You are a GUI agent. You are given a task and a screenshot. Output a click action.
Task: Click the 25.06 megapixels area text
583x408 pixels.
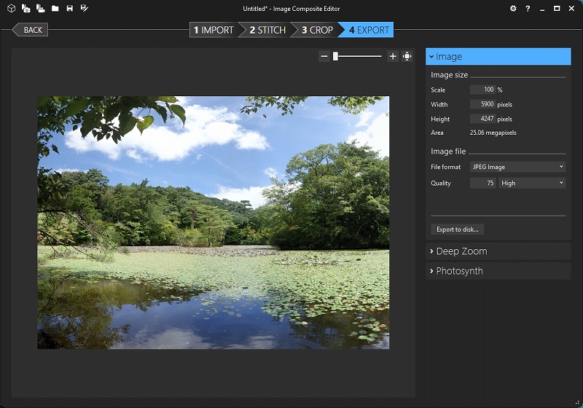coord(493,133)
